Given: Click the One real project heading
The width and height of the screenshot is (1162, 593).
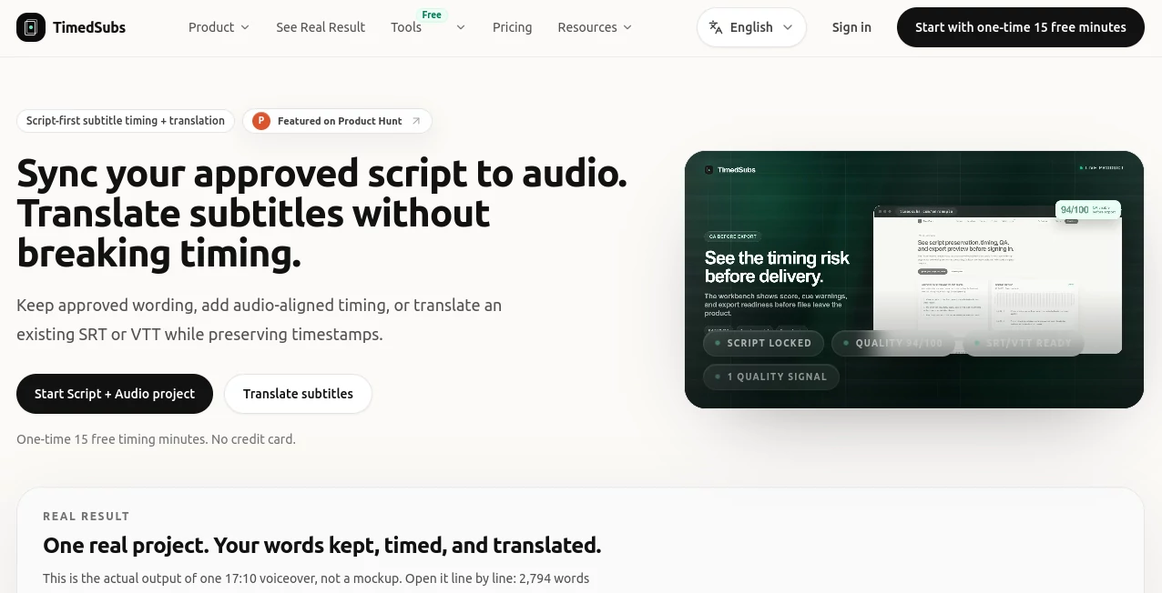Looking at the screenshot, I should [x=321, y=546].
